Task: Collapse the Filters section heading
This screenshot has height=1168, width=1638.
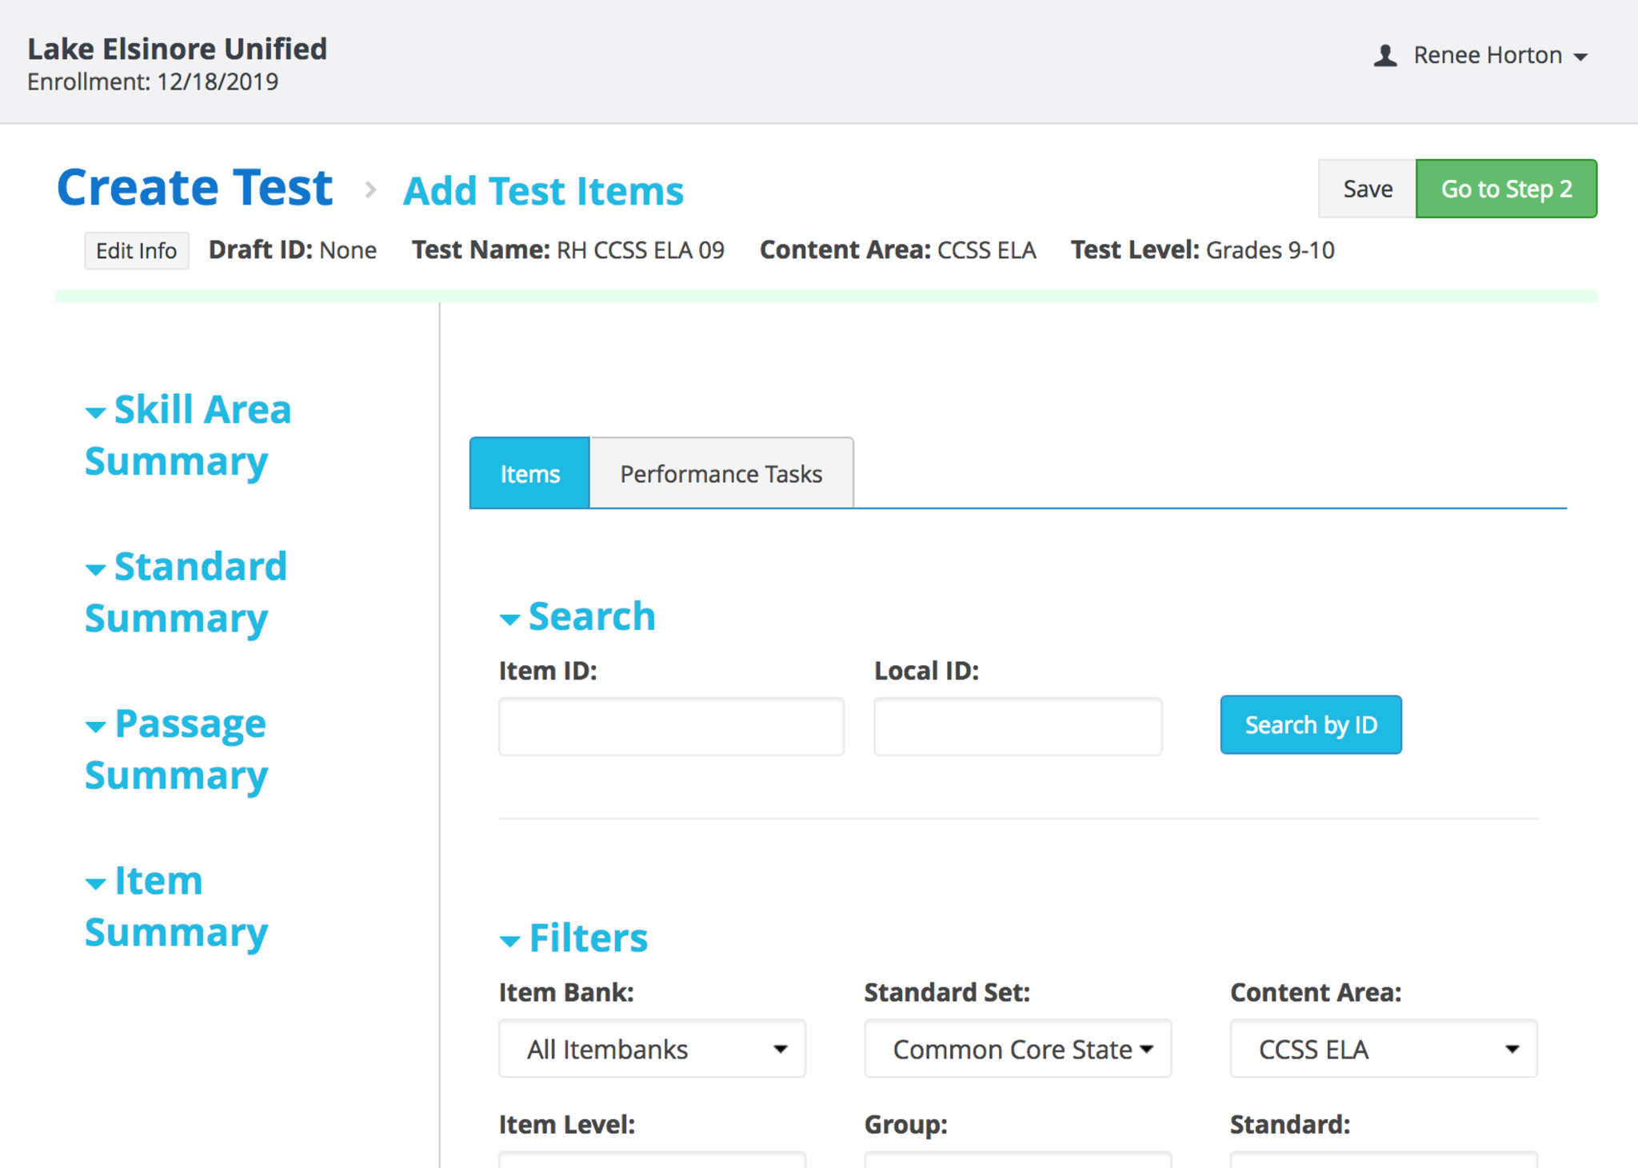Action: tap(509, 941)
